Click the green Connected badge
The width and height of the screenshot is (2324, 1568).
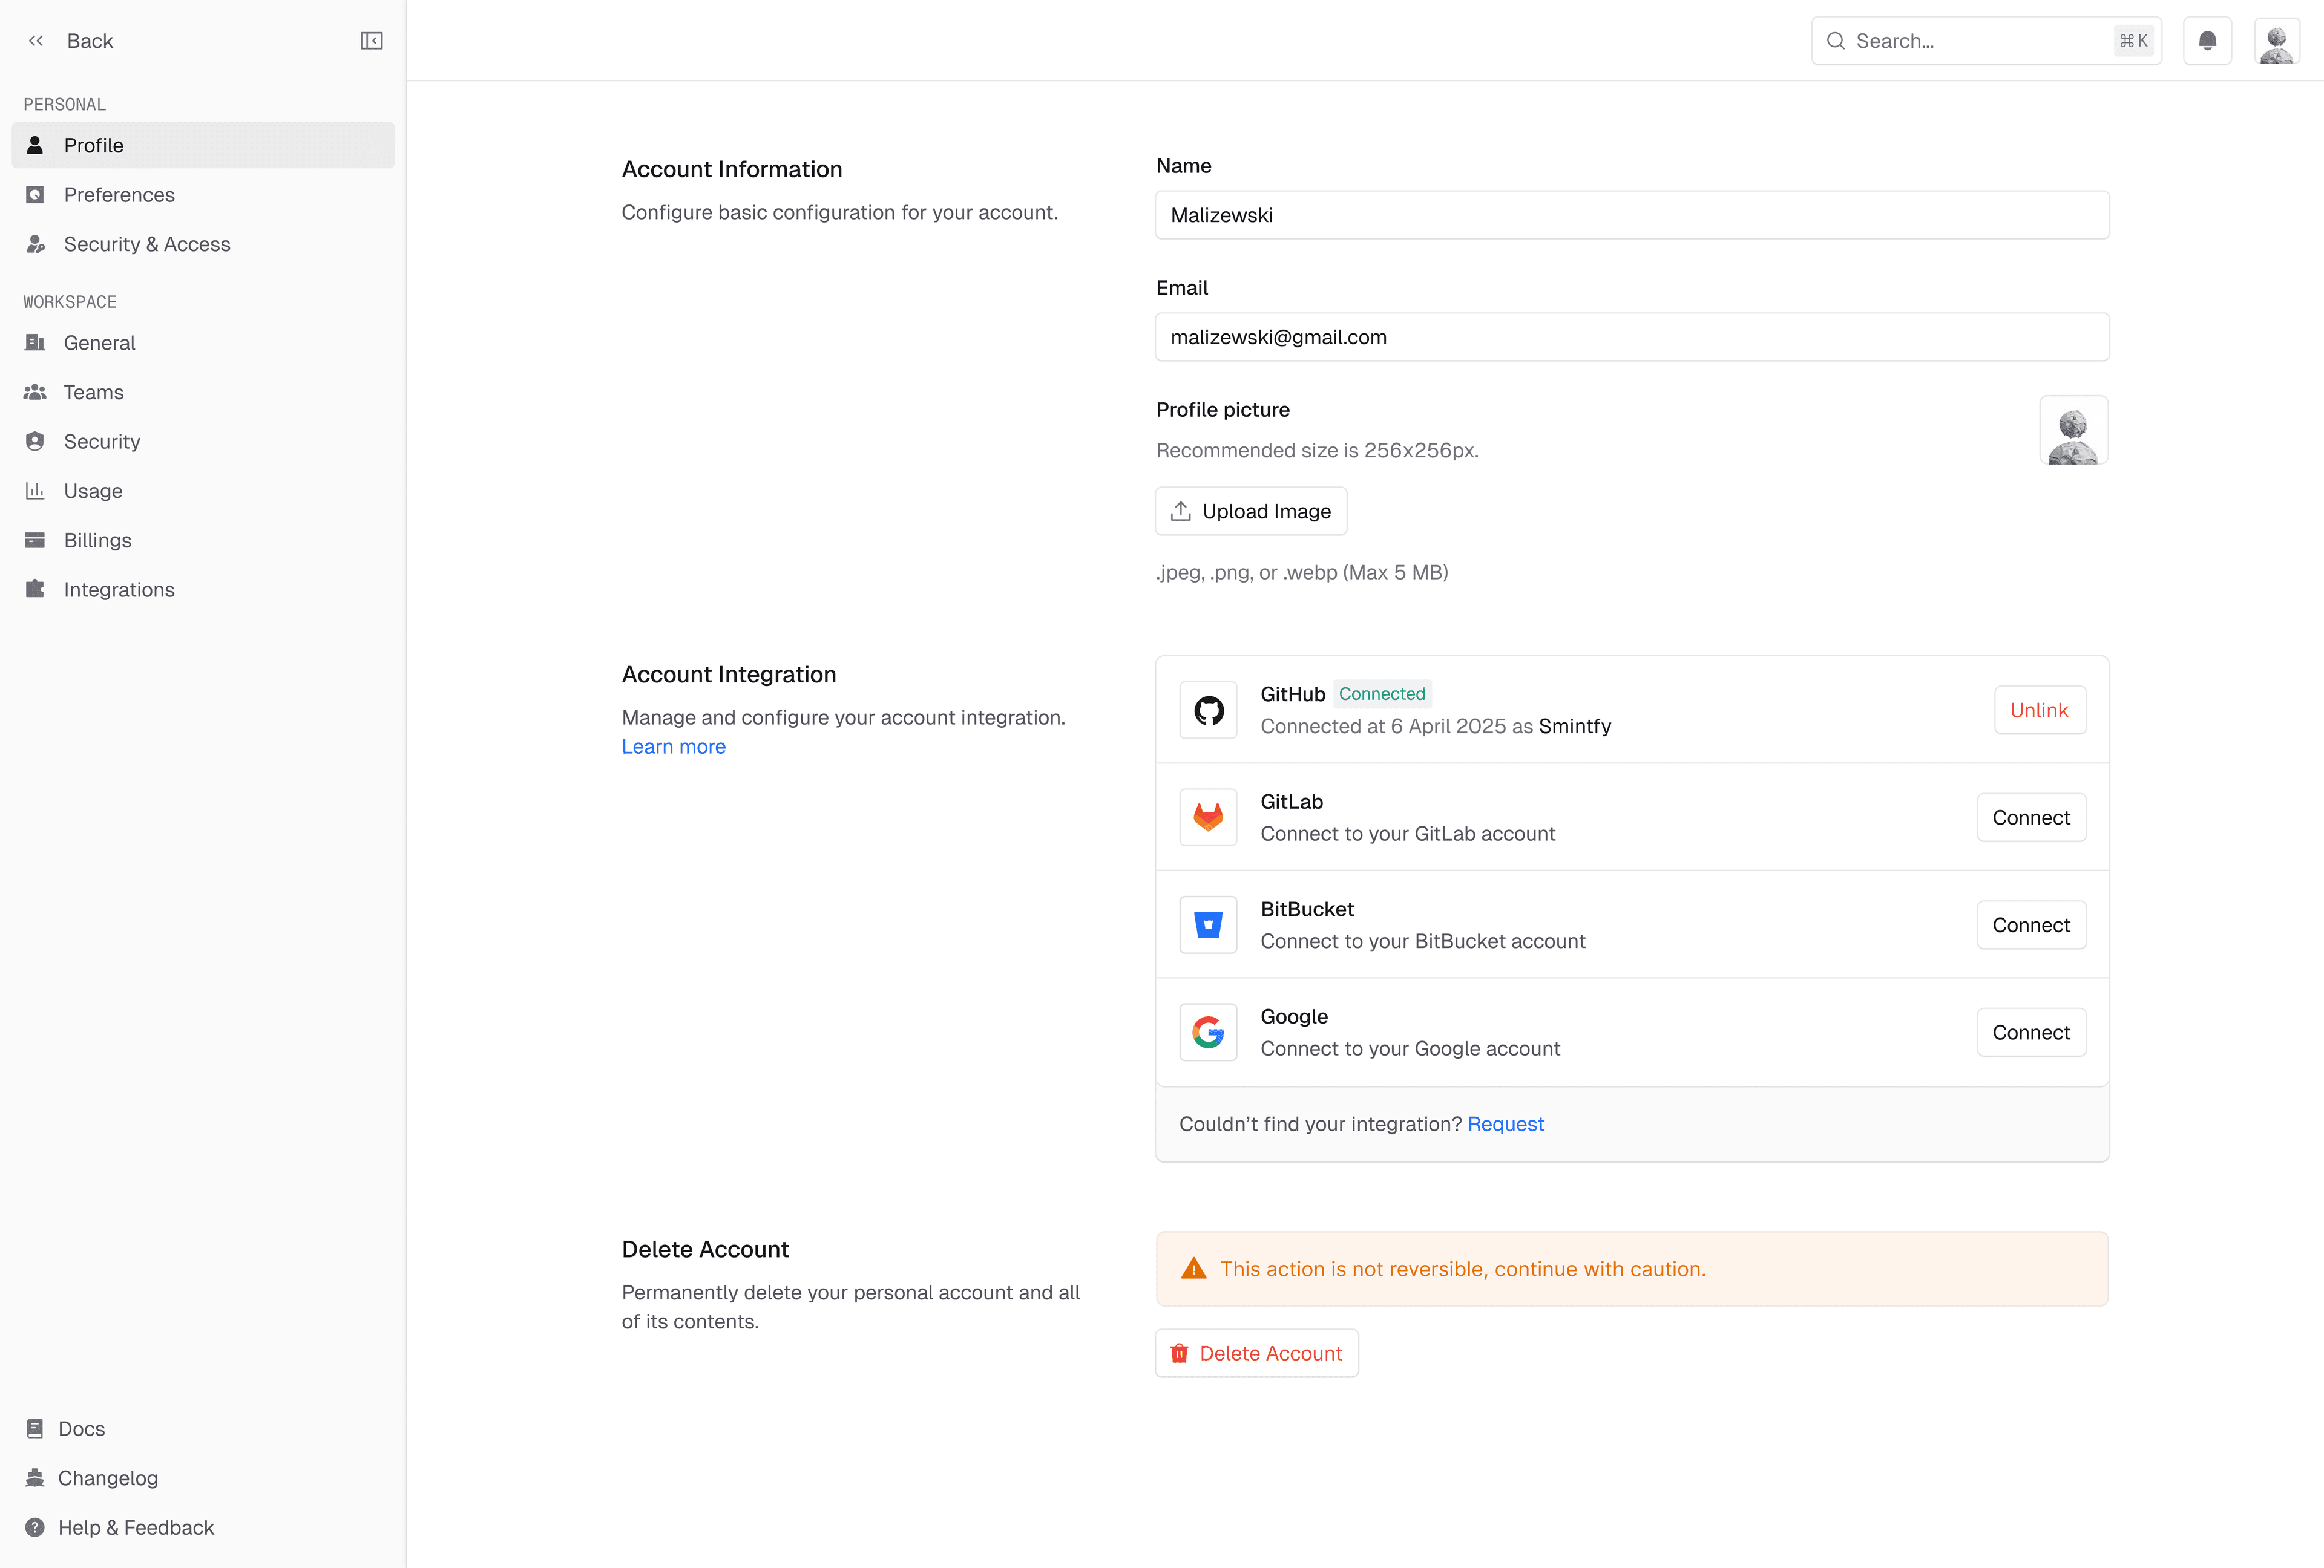1381,694
